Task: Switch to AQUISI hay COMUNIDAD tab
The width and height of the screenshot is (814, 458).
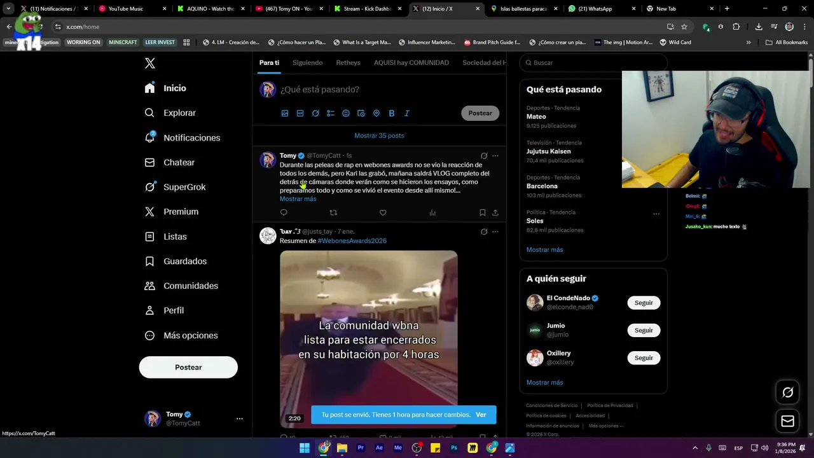Action: click(x=411, y=62)
